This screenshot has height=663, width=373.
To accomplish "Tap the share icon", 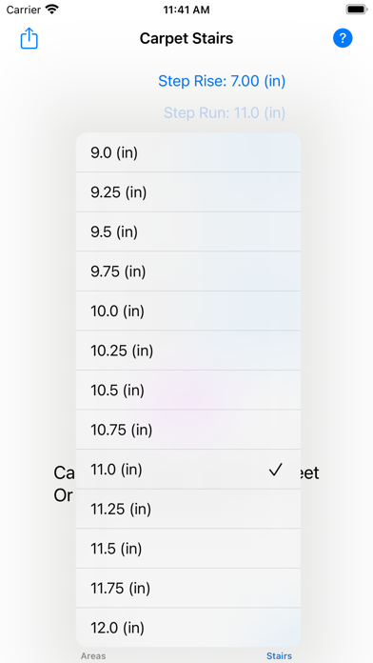I will (x=29, y=38).
